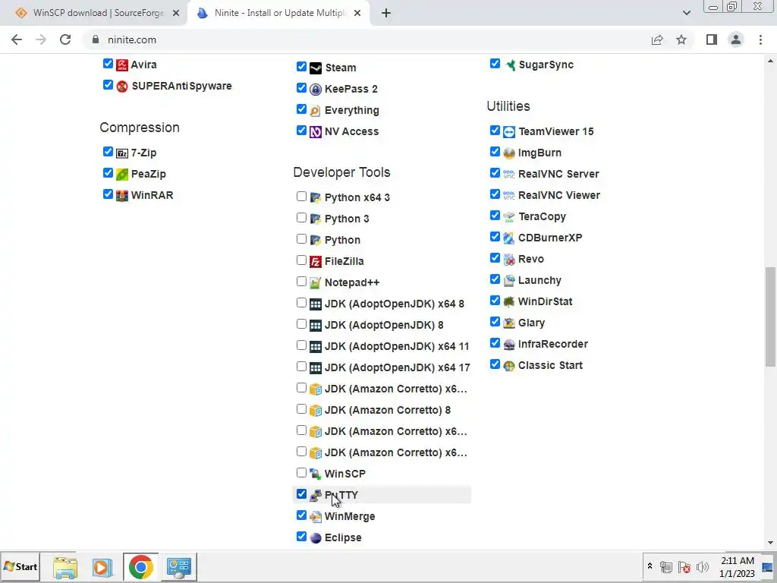The width and height of the screenshot is (777, 583).
Task: Open Chrome from the taskbar
Action: (140, 566)
